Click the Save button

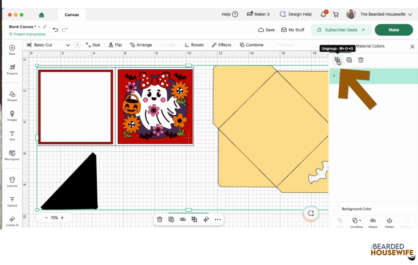(266, 30)
